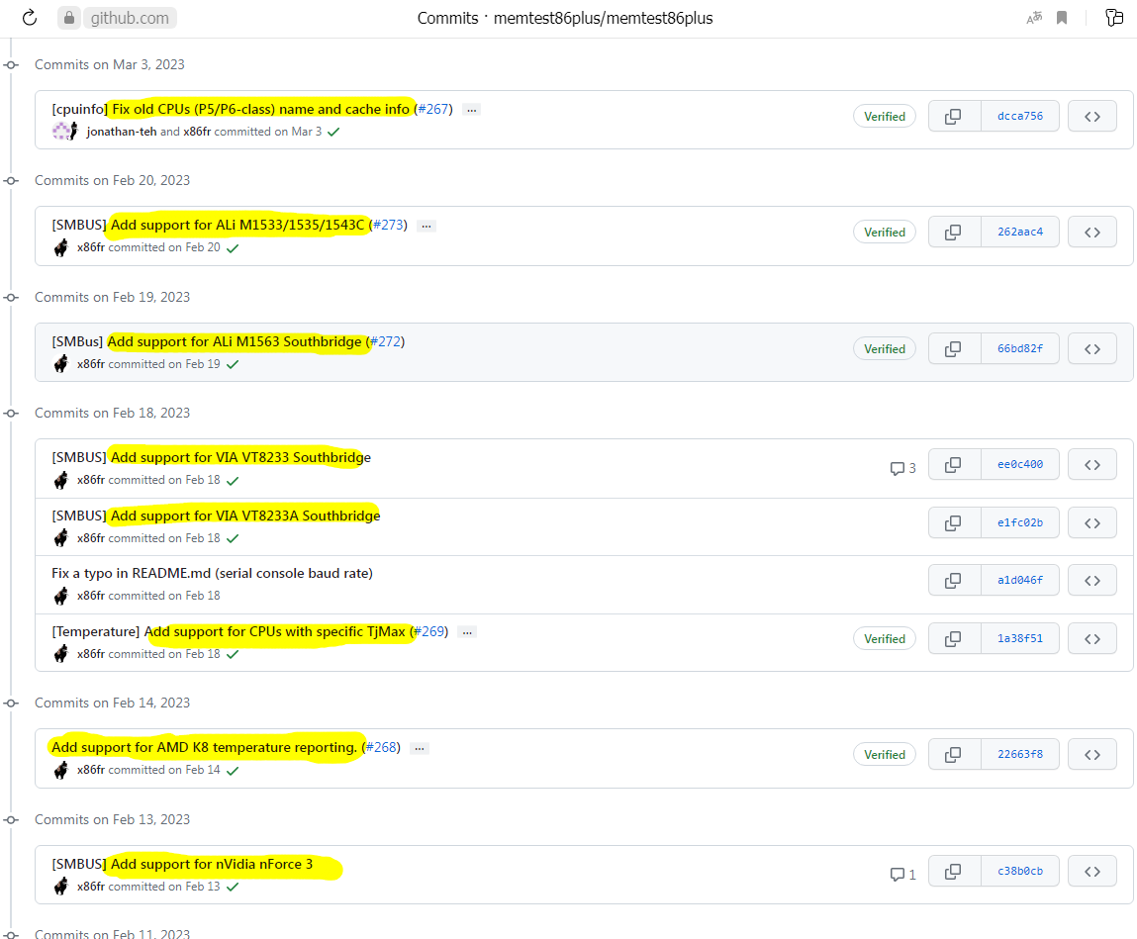Open commit titled Fix a typo in README.md
The height and width of the screenshot is (939, 1137).
(212, 573)
